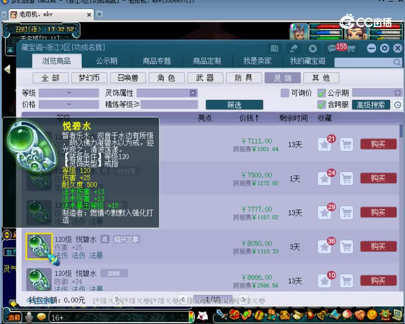Open a new tab with plus button
The width and height of the screenshot is (405, 324).
click(x=99, y=14)
